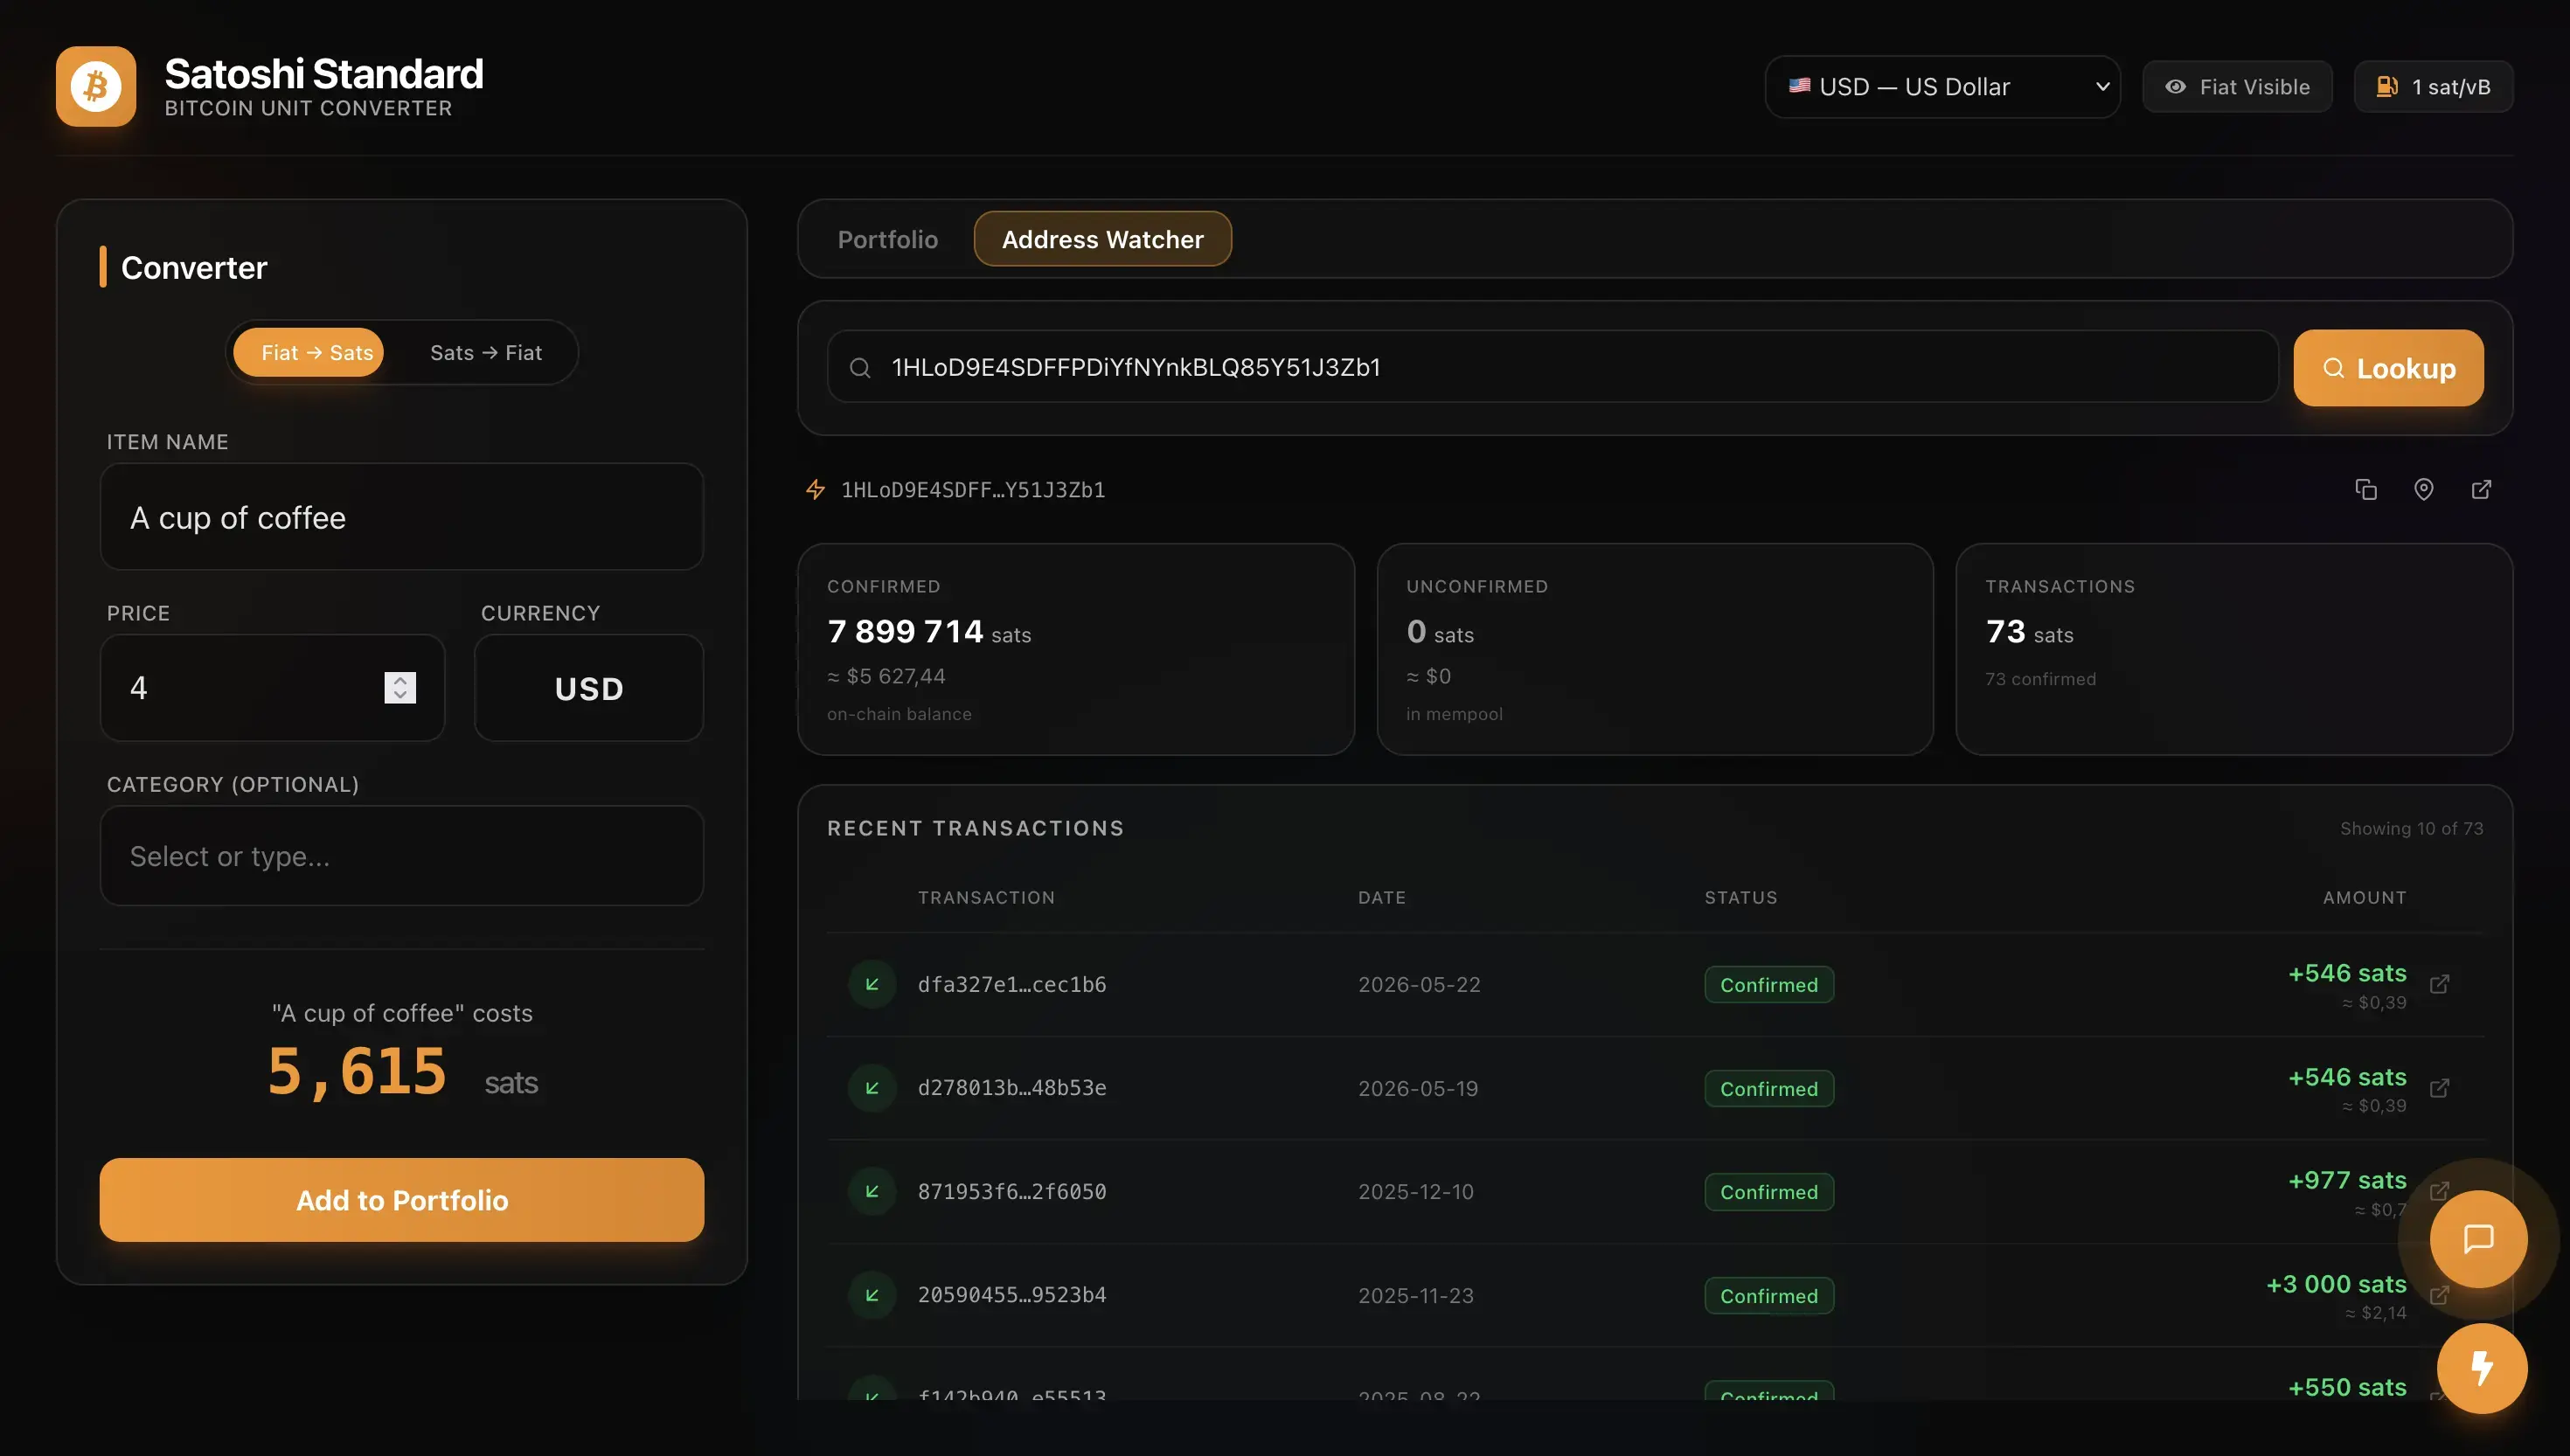The width and height of the screenshot is (2570, 1456).
Task: Select the Address Watcher tab
Action: coord(1102,239)
